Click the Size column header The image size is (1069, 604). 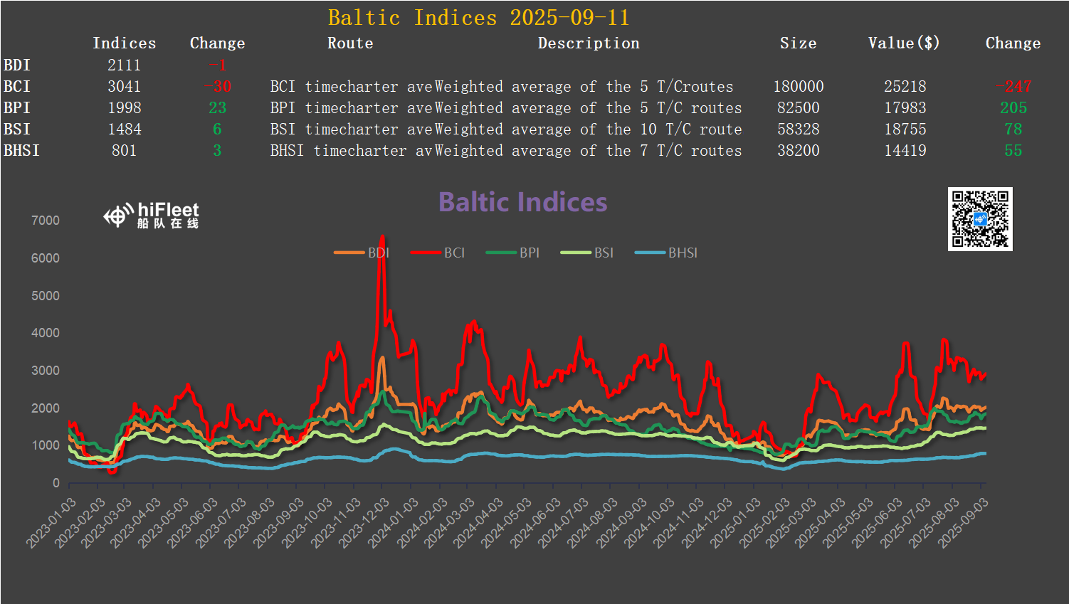(798, 43)
